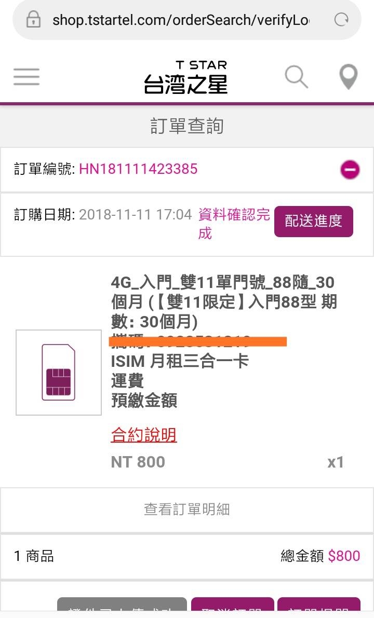Open the store locator pin icon
Screen dimensions: 374x618
tap(349, 77)
